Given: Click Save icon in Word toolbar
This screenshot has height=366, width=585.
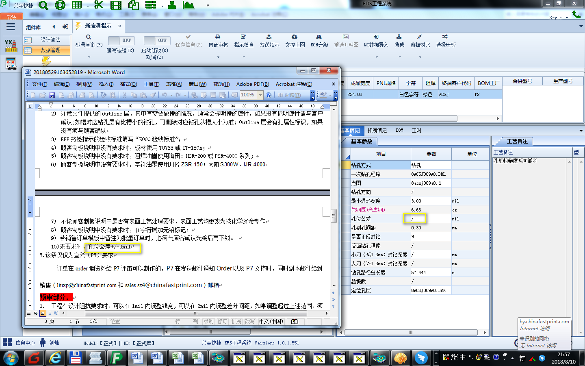Looking at the screenshot, I should 52,95.
